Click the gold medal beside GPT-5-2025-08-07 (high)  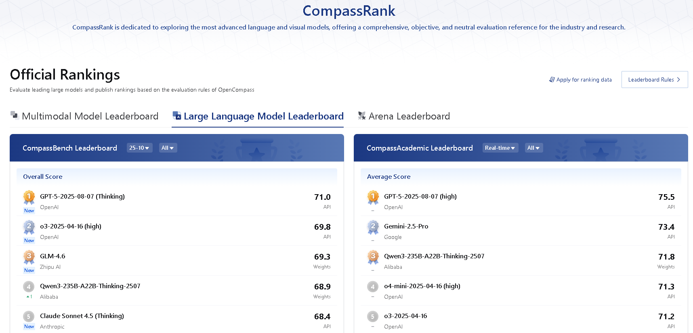(x=373, y=197)
